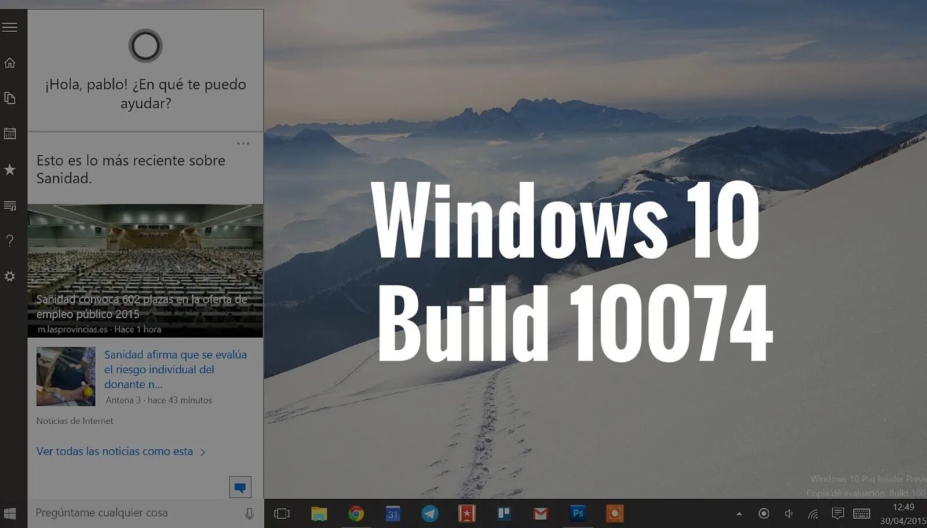Open the news card three-dot menu
This screenshot has height=528, width=927.
coord(243,143)
